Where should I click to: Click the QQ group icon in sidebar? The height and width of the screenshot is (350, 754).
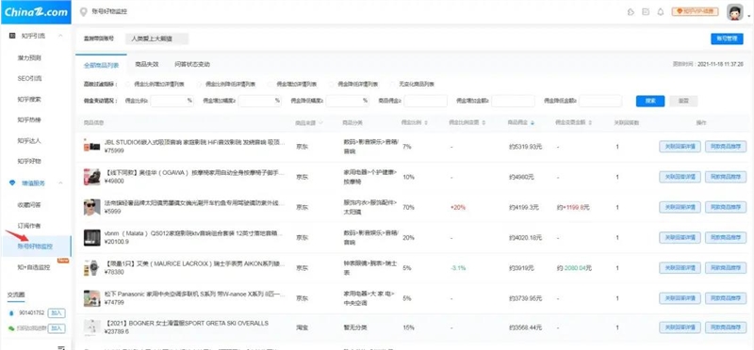pos(11,313)
